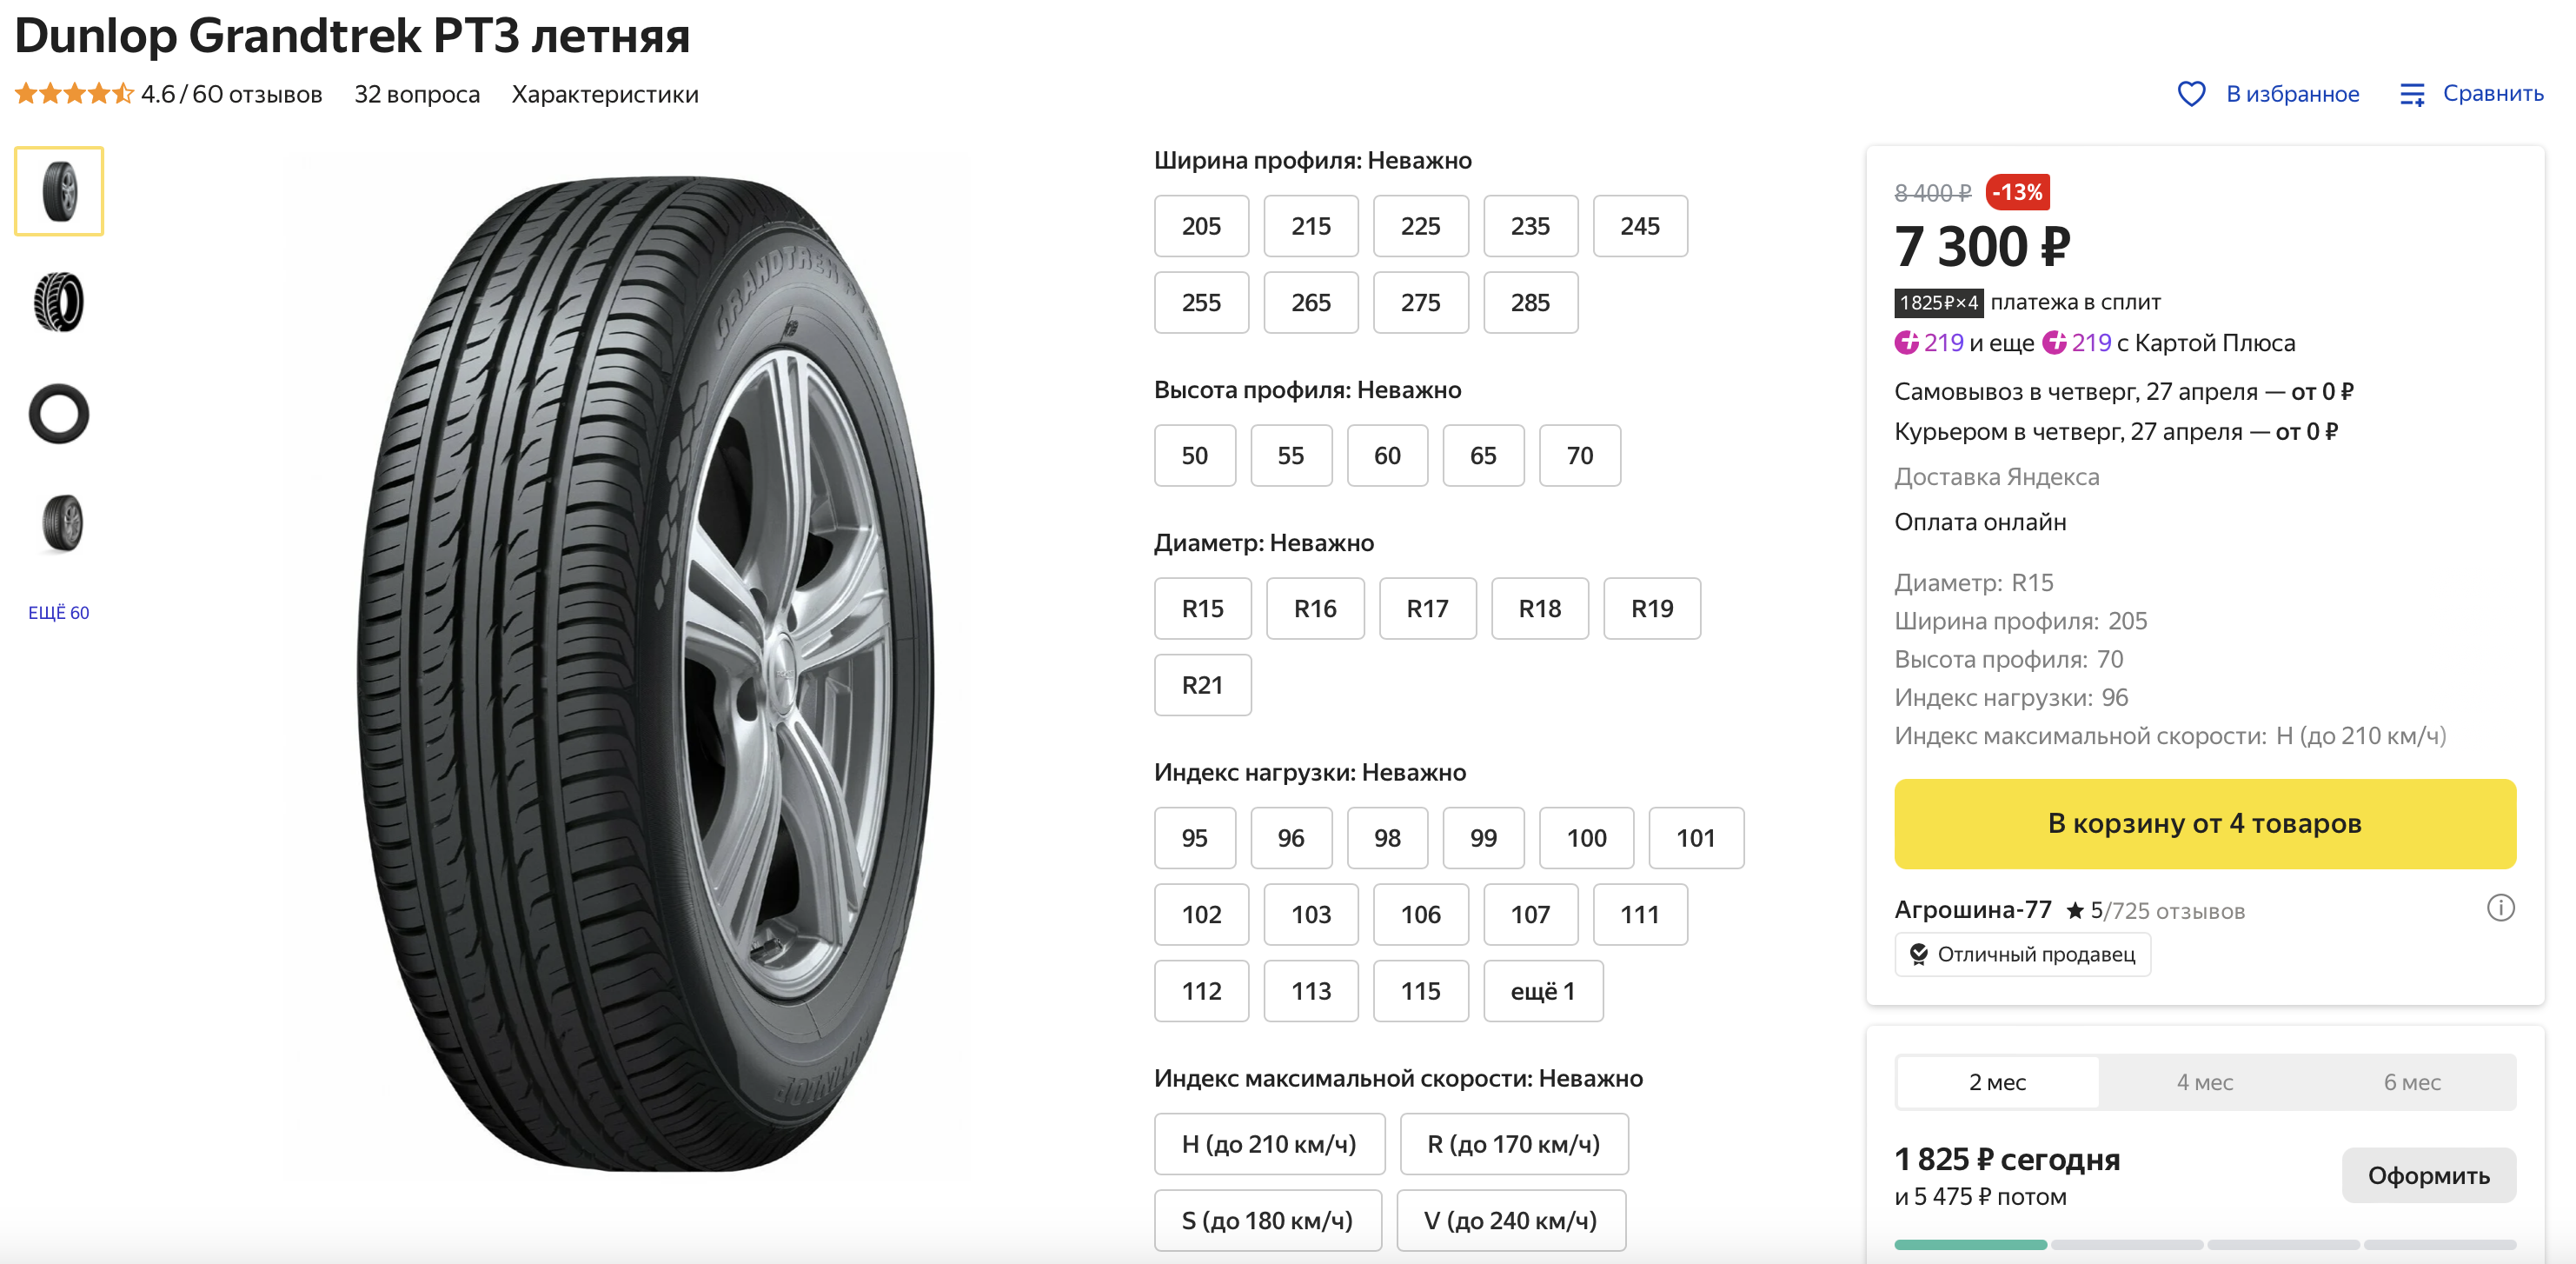
Task: Open seller info circle icon
Action: [2500, 908]
